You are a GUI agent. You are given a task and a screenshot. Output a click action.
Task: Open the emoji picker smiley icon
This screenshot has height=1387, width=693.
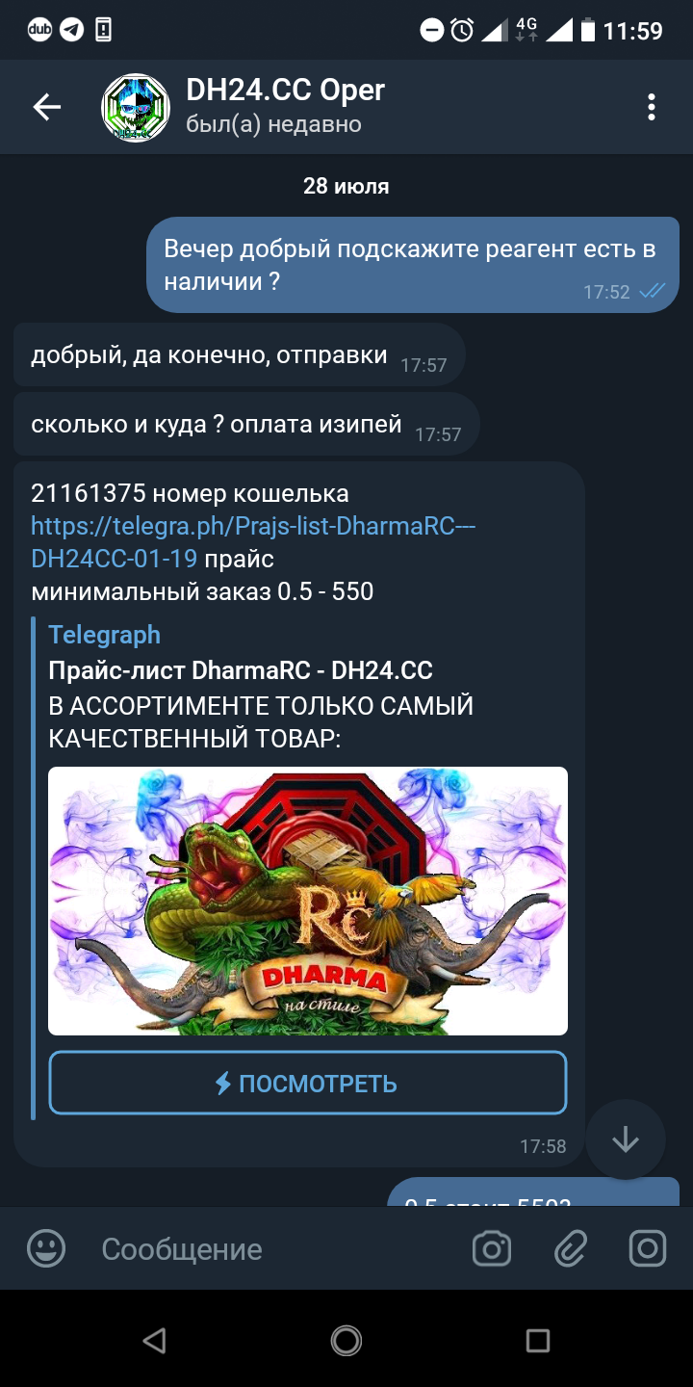pyautogui.click(x=46, y=1249)
